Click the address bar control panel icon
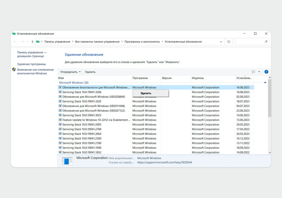282x198 pixels. tap(38, 42)
